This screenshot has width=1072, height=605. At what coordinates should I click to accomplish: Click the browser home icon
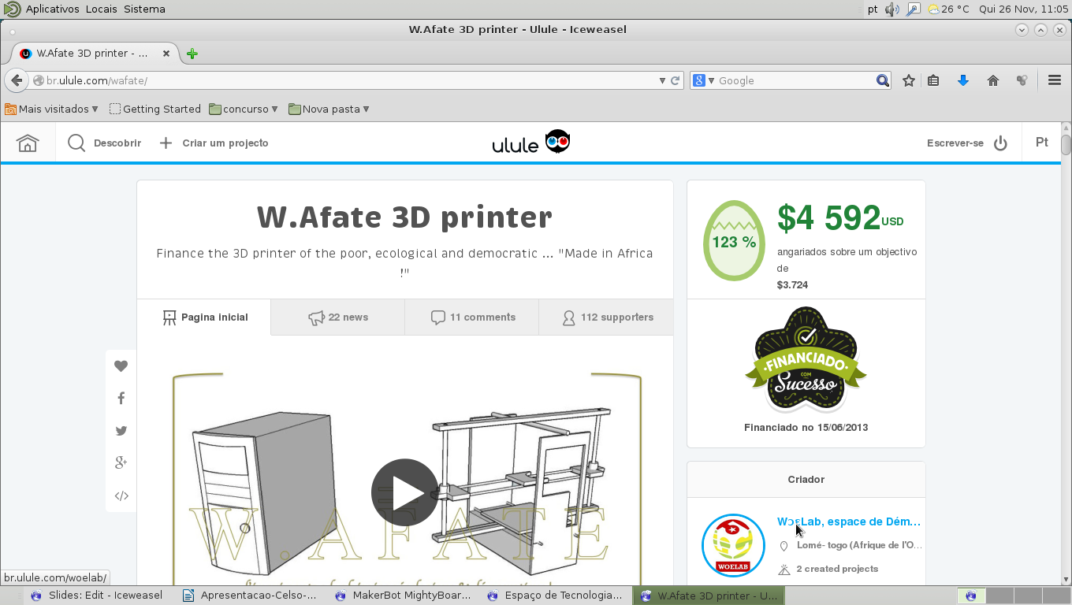click(x=993, y=80)
